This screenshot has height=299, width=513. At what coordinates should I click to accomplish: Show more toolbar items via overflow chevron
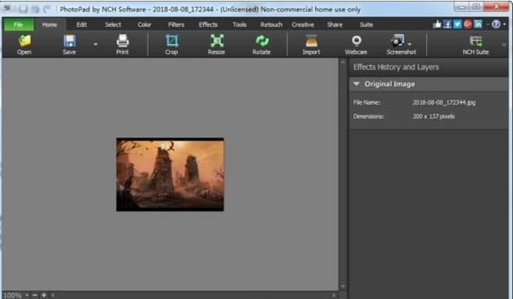[504, 44]
